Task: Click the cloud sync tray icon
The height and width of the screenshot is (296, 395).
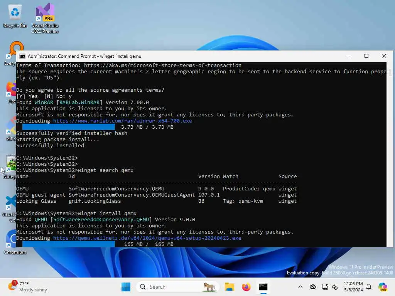Action: coord(312,287)
